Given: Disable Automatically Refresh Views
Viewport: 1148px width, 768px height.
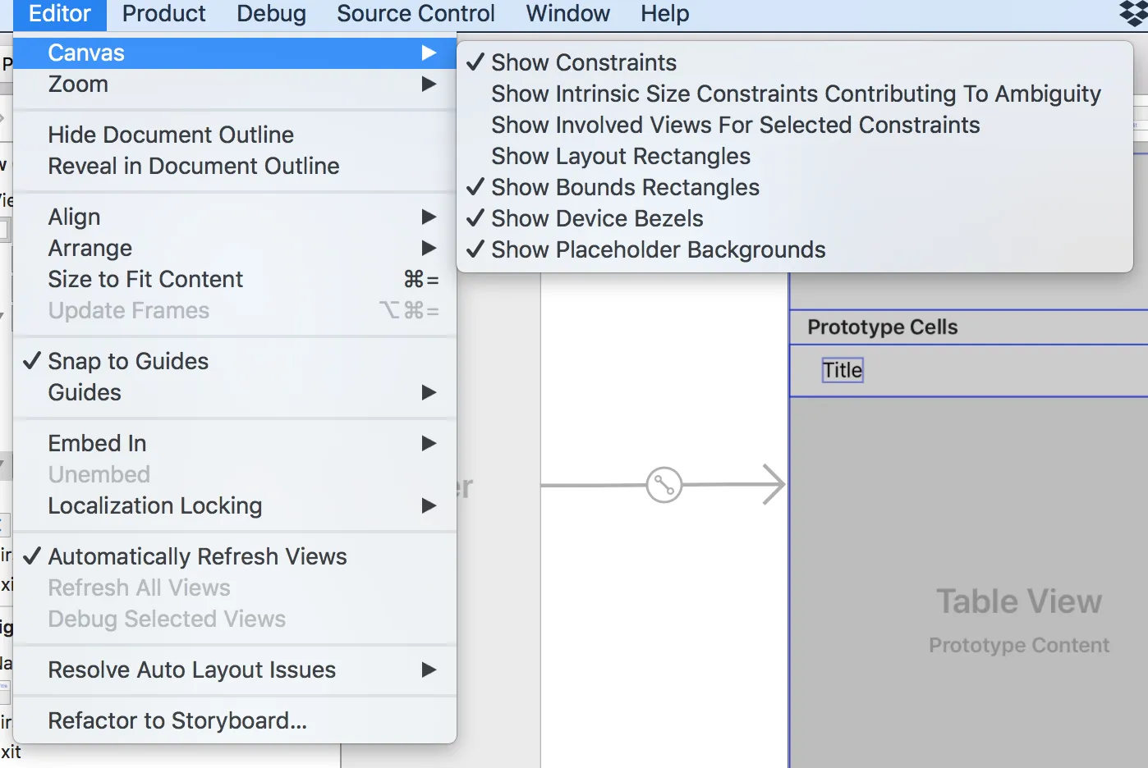Looking at the screenshot, I should [197, 556].
